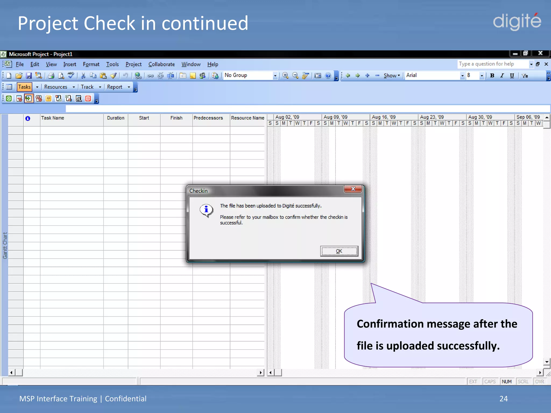The width and height of the screenshot is (551, 413).
Task: Open the Arial font dropdown
Action: (462, 76)
